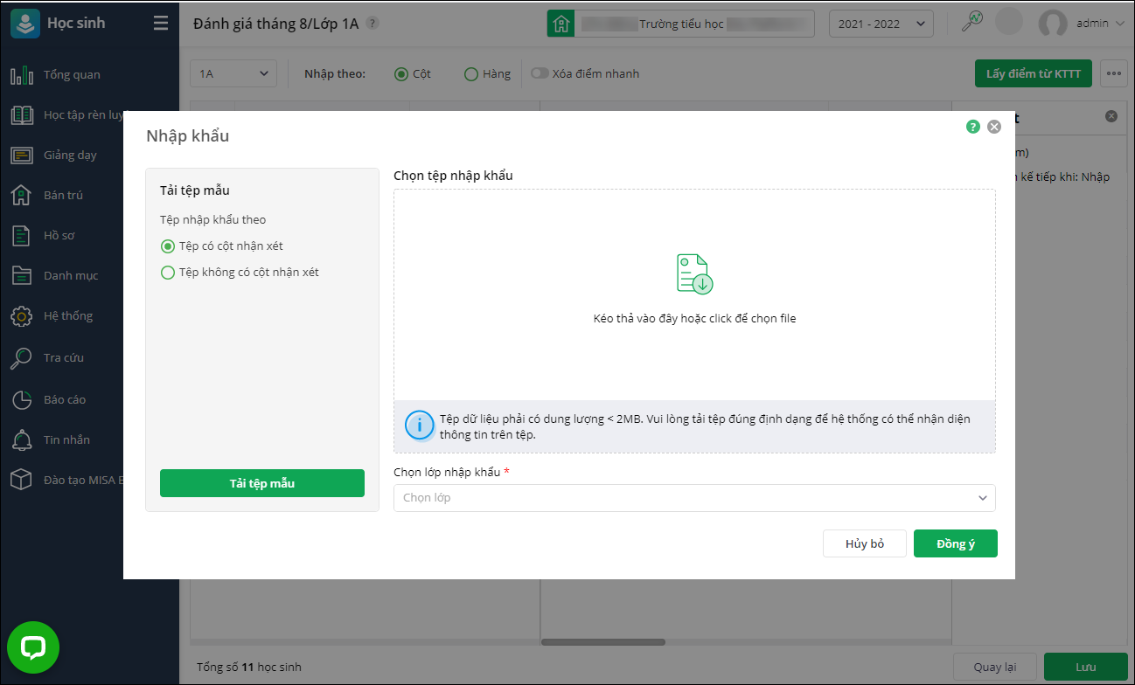Click the green school home icon
Viewport: 1135px width, 685px height.
tap(561, 24)
